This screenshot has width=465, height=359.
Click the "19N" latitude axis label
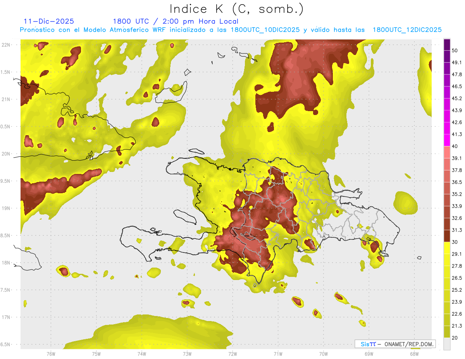click(x=6, y=208)
